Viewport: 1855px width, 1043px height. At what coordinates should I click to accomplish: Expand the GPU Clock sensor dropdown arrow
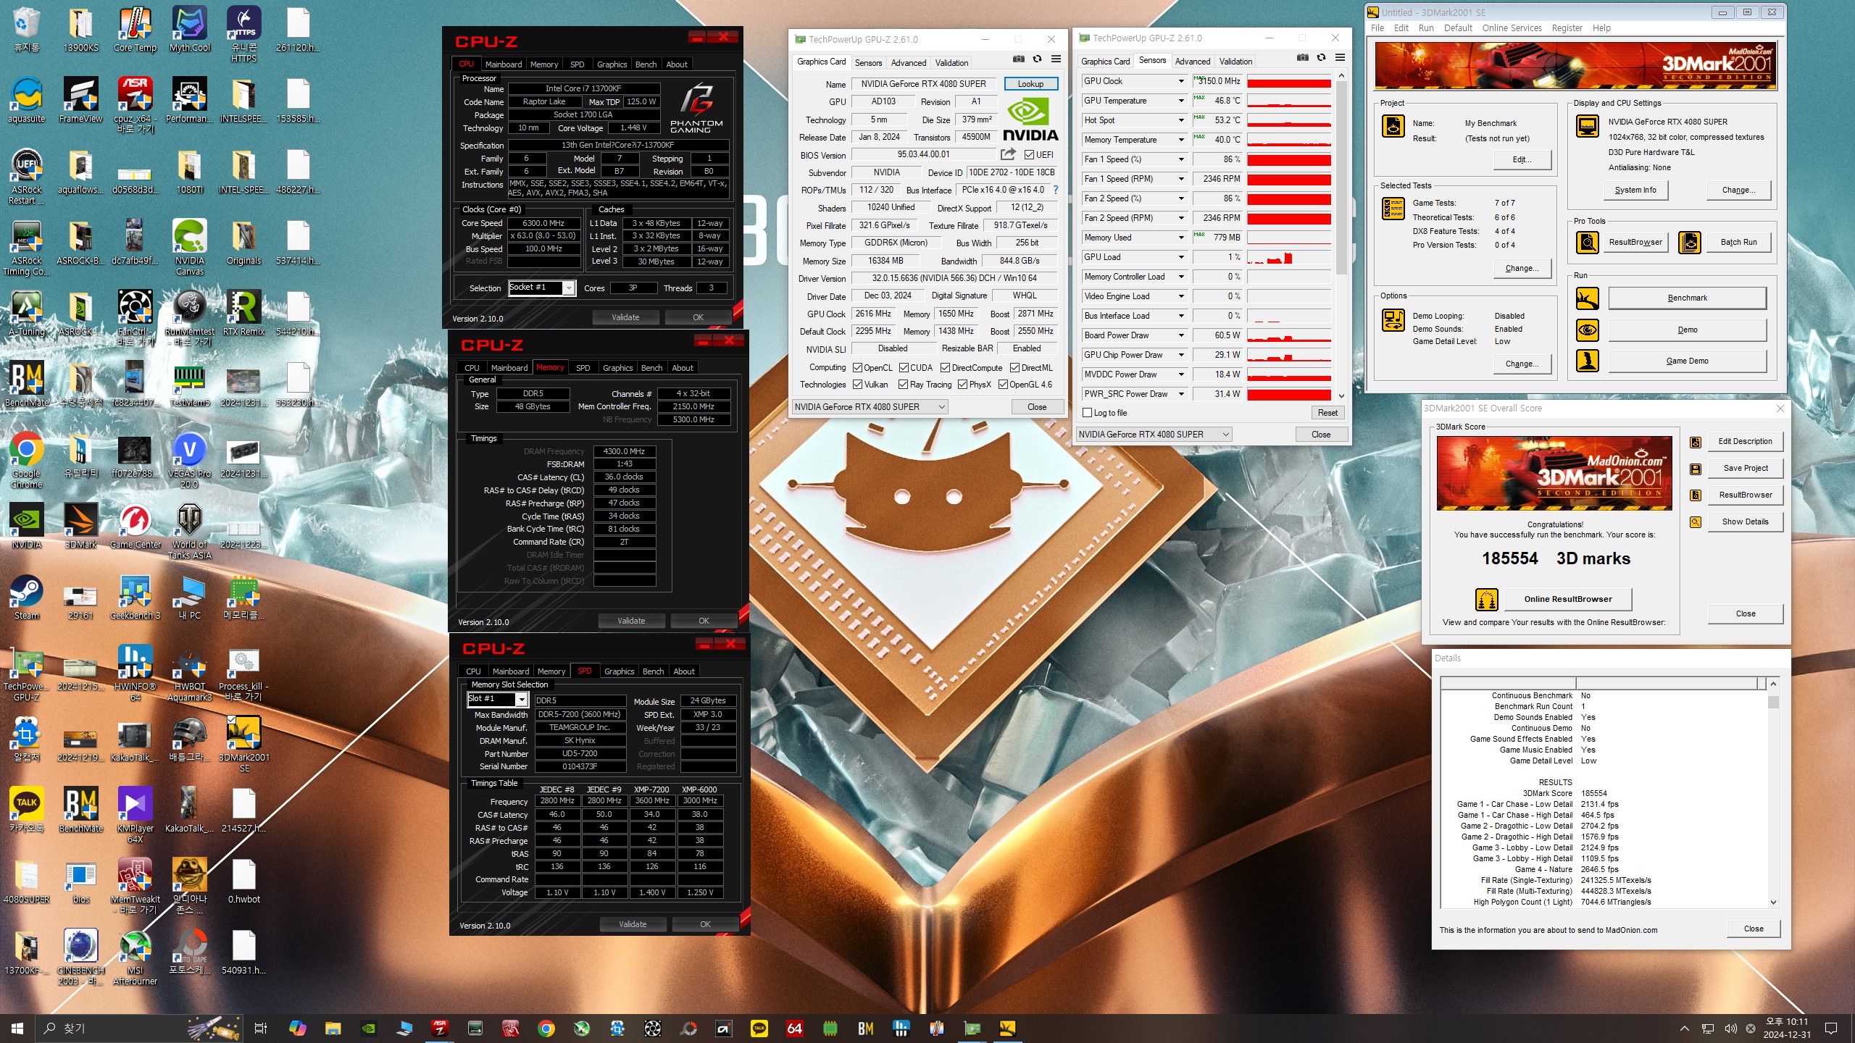click(1180, 81)
